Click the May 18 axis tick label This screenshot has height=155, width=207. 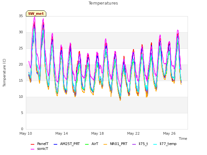97,133
